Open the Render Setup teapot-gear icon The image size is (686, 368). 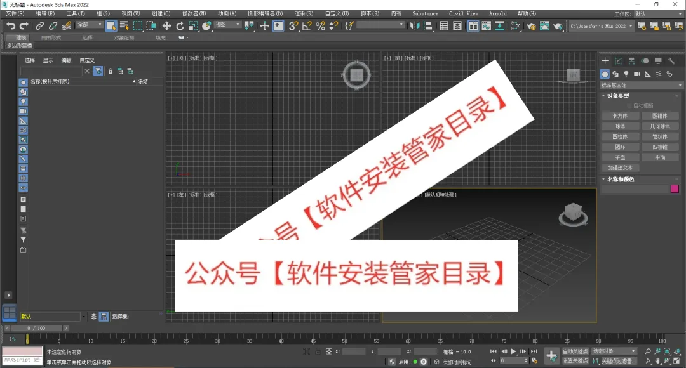531,26
